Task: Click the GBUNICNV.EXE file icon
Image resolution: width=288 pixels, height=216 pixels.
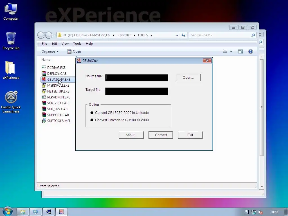Action: pos(44,79)
